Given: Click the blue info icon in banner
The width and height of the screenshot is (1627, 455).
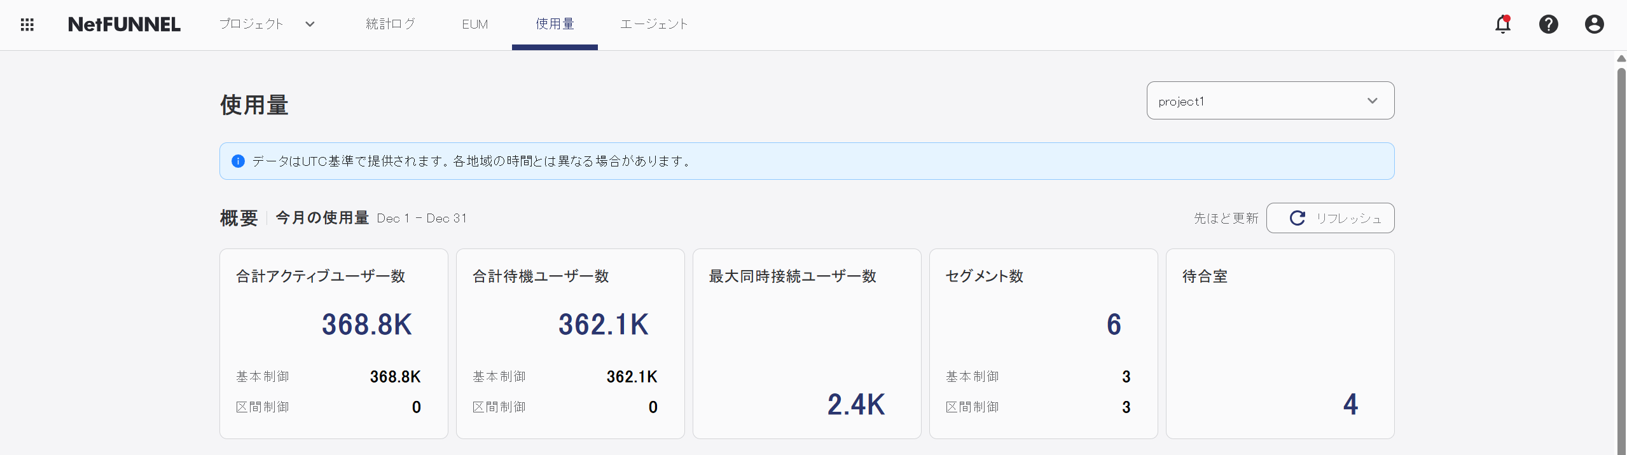Looking at the screenshot, I should [x=238, y=161].
